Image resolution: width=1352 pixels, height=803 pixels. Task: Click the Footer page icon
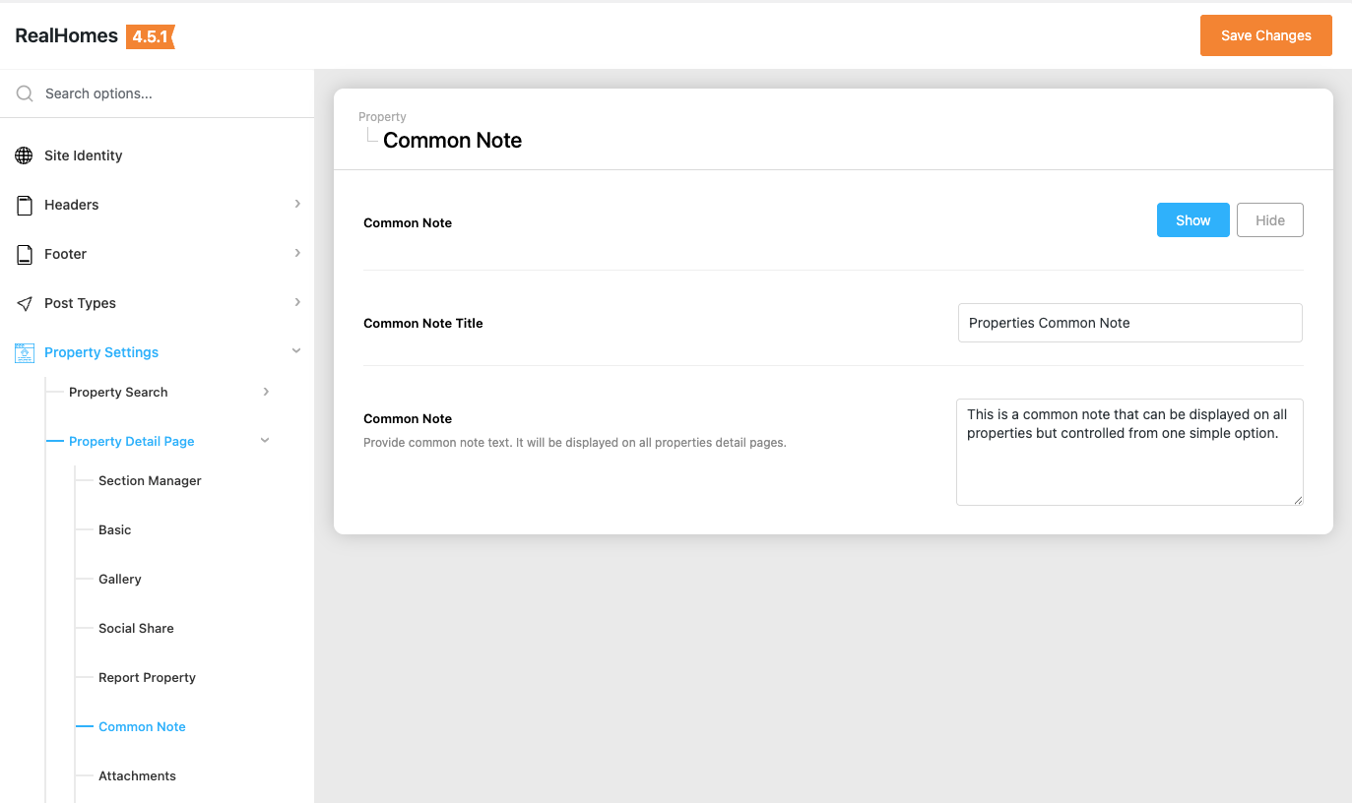[x=25, y=254]
